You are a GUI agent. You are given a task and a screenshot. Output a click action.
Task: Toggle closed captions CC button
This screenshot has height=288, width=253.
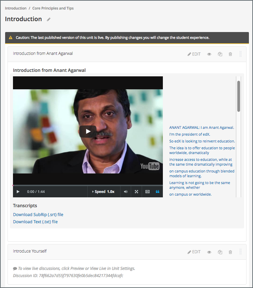click(147, 192)
